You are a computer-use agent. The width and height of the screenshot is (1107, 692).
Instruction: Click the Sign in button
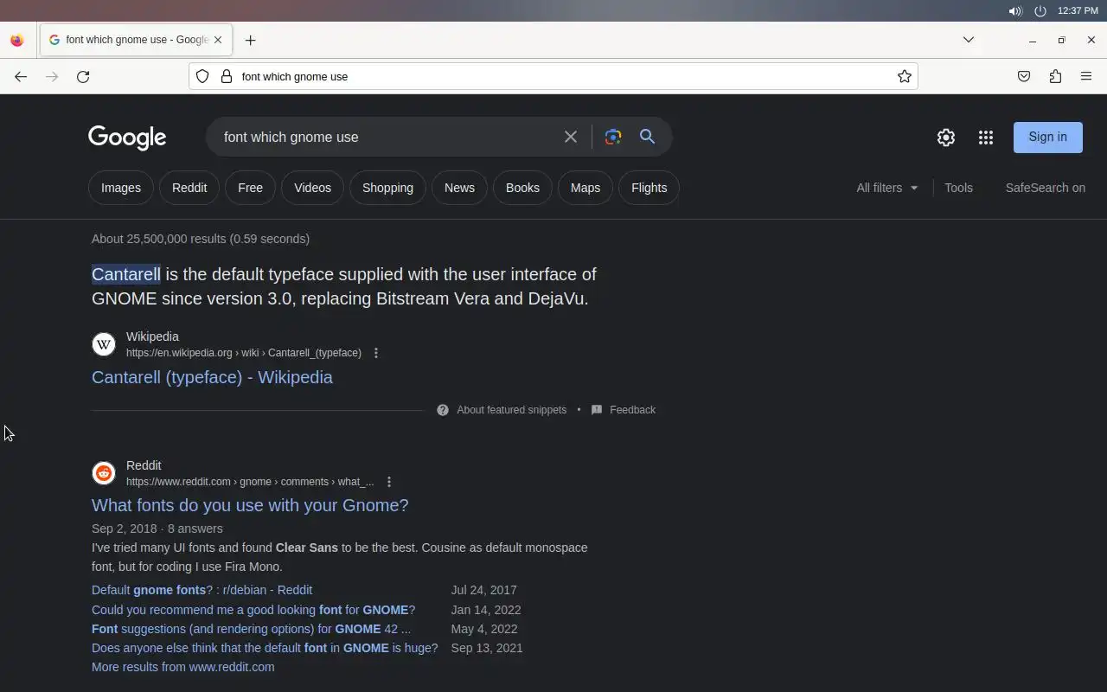click(1048, 137)
